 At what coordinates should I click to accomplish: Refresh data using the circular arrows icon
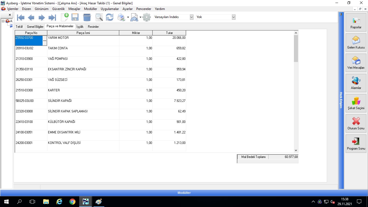[x=109, y=17]
